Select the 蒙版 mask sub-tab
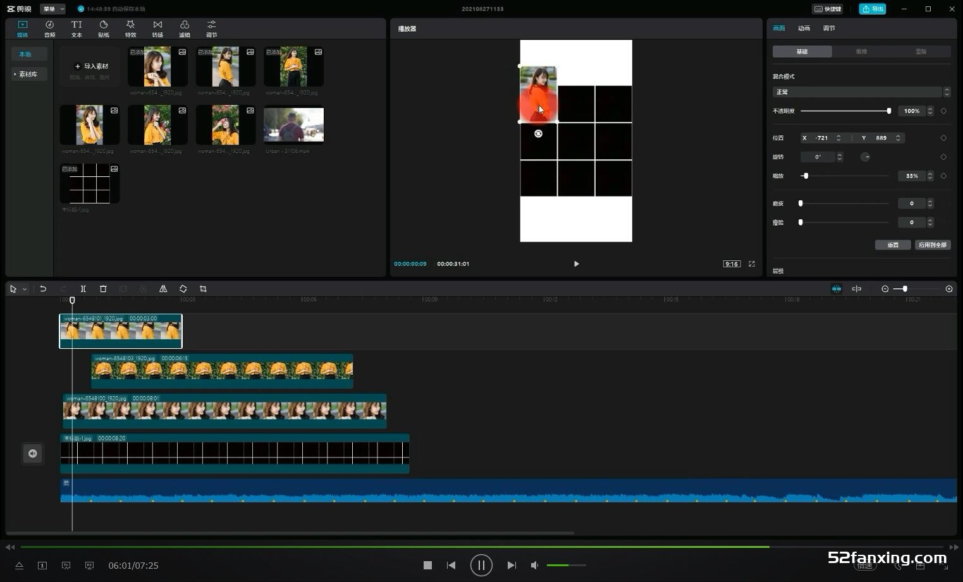This screenshot has width=963, height=582. coord(921,52)
